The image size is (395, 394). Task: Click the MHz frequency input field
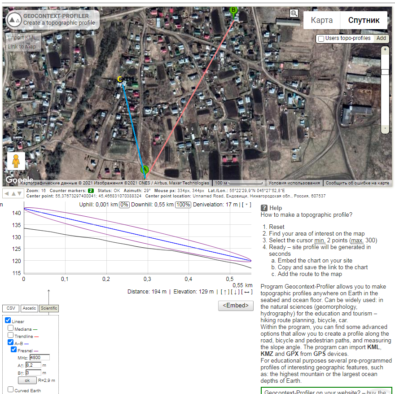pos(39,358)
